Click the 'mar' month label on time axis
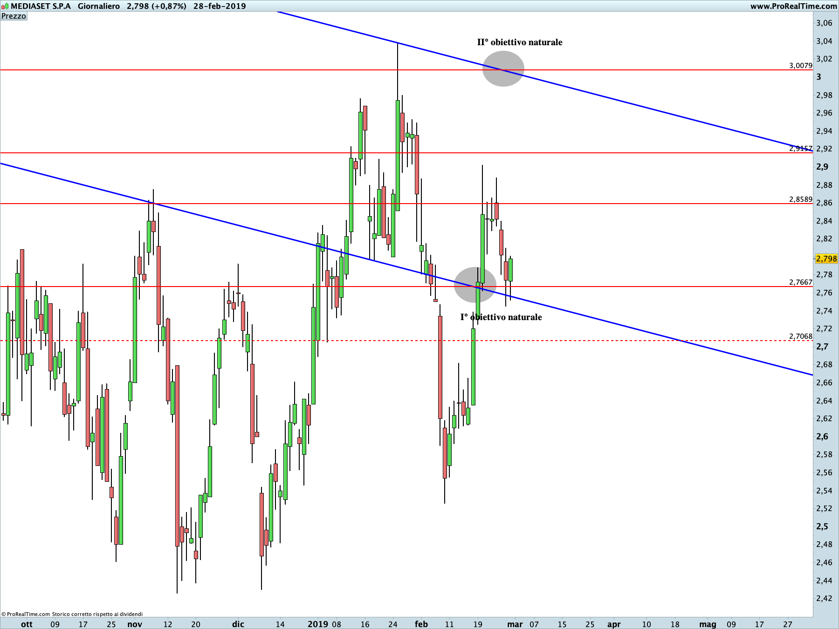The image size is (839, 629). [x=515, y=624]
